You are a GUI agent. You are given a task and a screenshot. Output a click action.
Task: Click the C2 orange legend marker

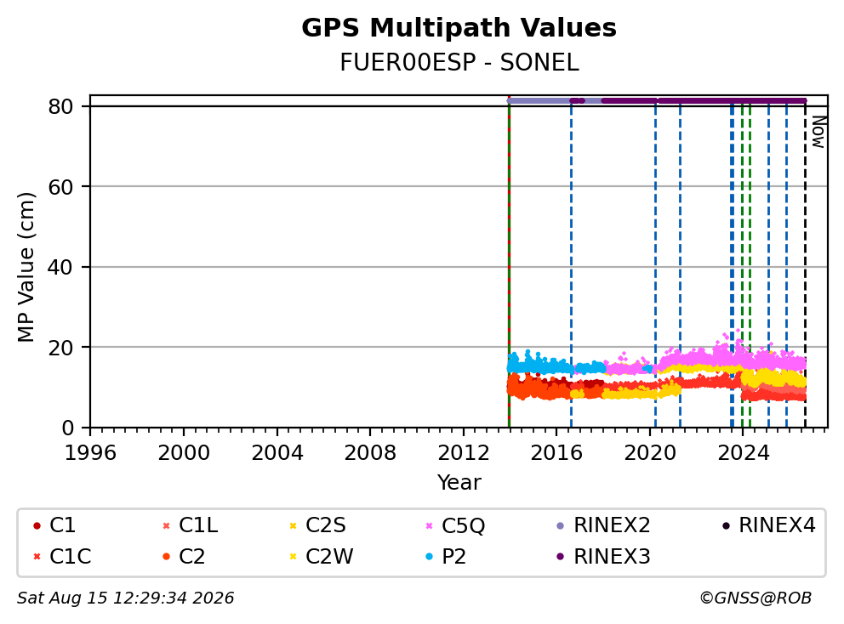click(166, 557)
